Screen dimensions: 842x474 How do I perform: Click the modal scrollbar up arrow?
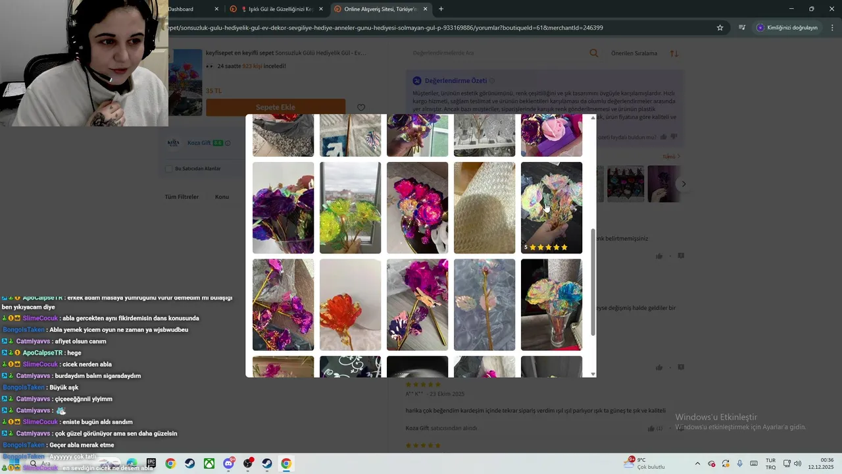pyautogui.click(x=593, y=118)
